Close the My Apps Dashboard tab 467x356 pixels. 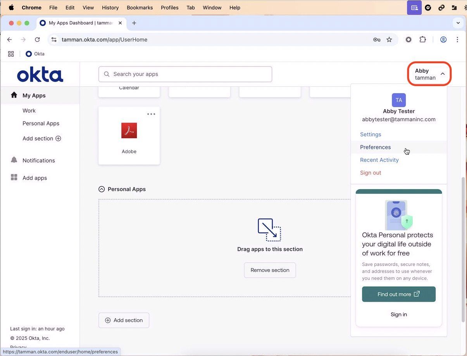(120, 23)
